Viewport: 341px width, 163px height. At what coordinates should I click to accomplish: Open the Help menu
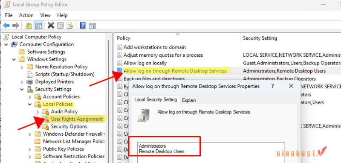(x=62, y=15)
